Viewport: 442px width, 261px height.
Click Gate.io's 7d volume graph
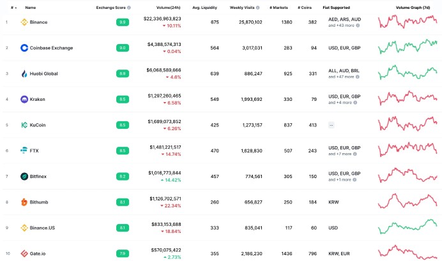(408, 252)
